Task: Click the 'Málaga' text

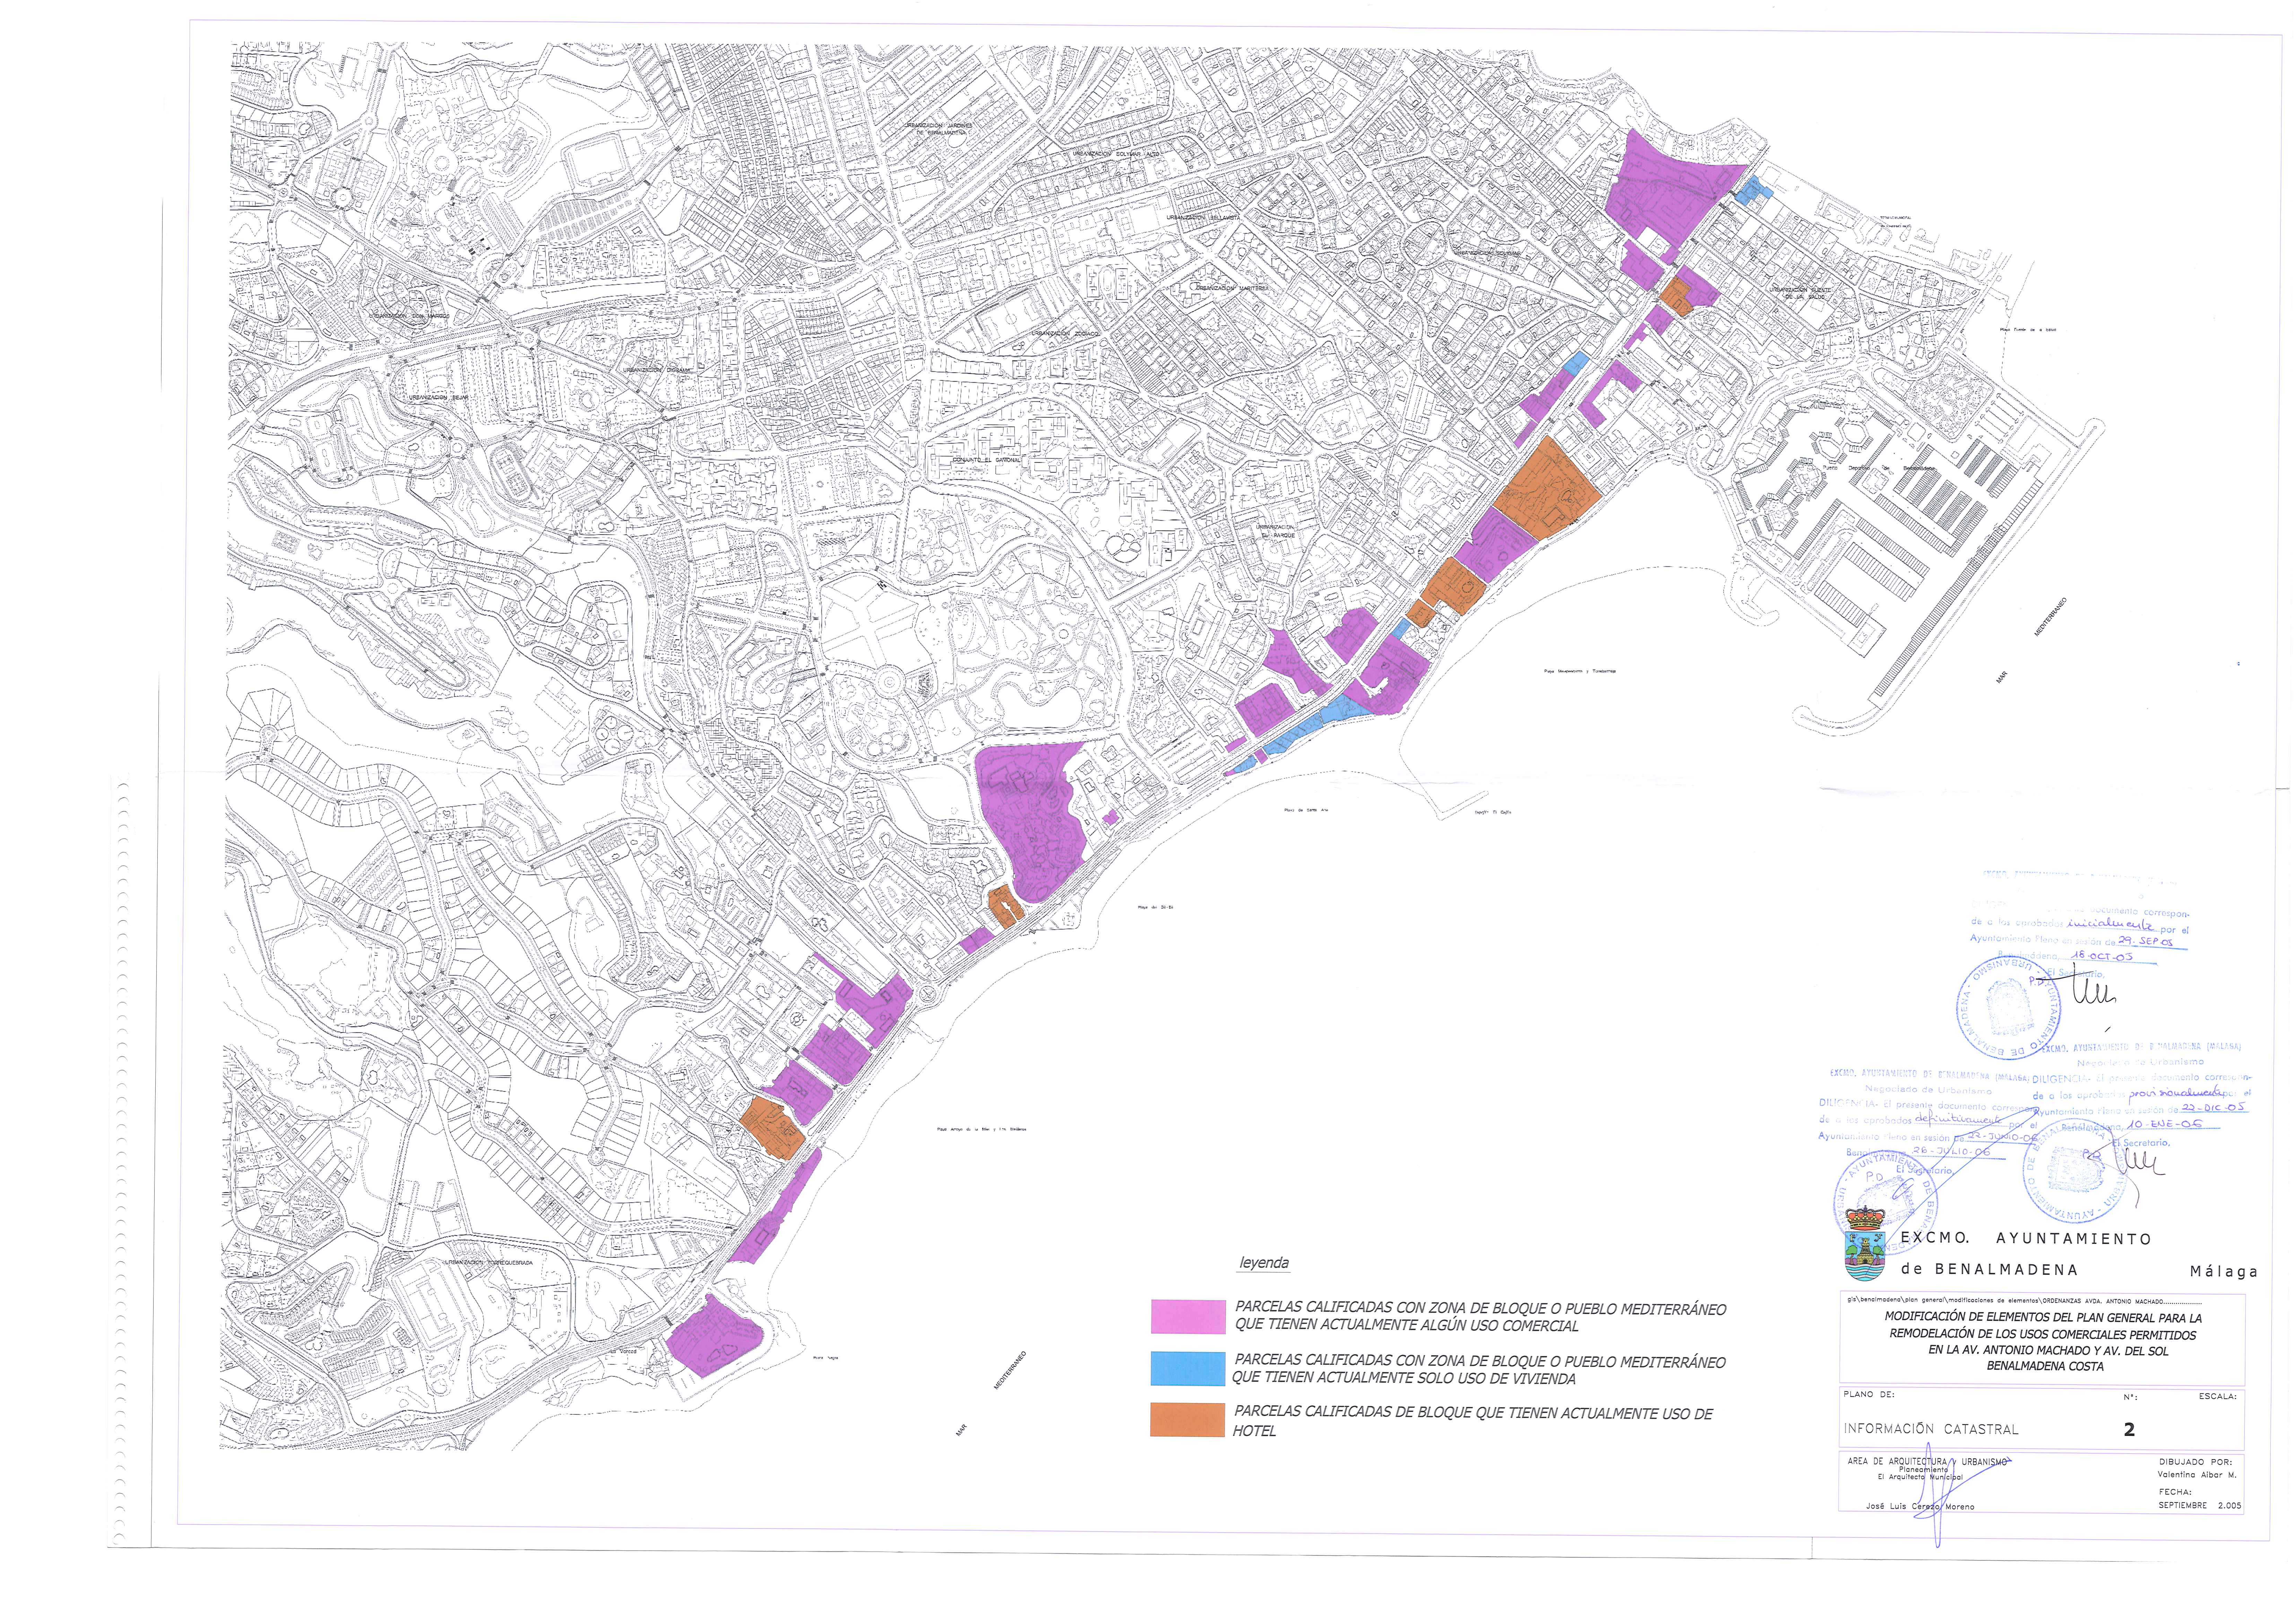Action: (x=2224, y=1272)
